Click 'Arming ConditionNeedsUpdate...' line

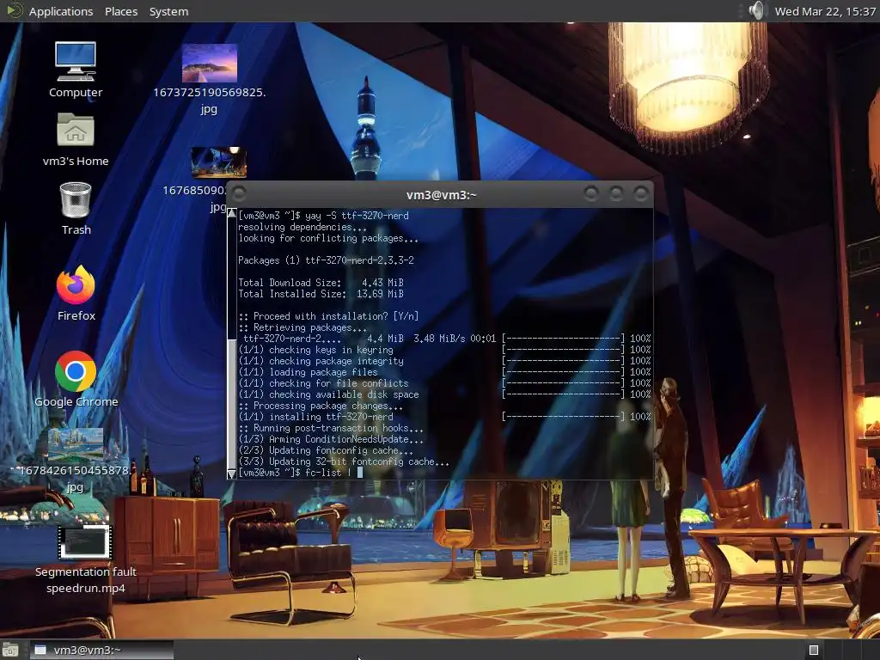pyautogui.click(x=331, y=439)
